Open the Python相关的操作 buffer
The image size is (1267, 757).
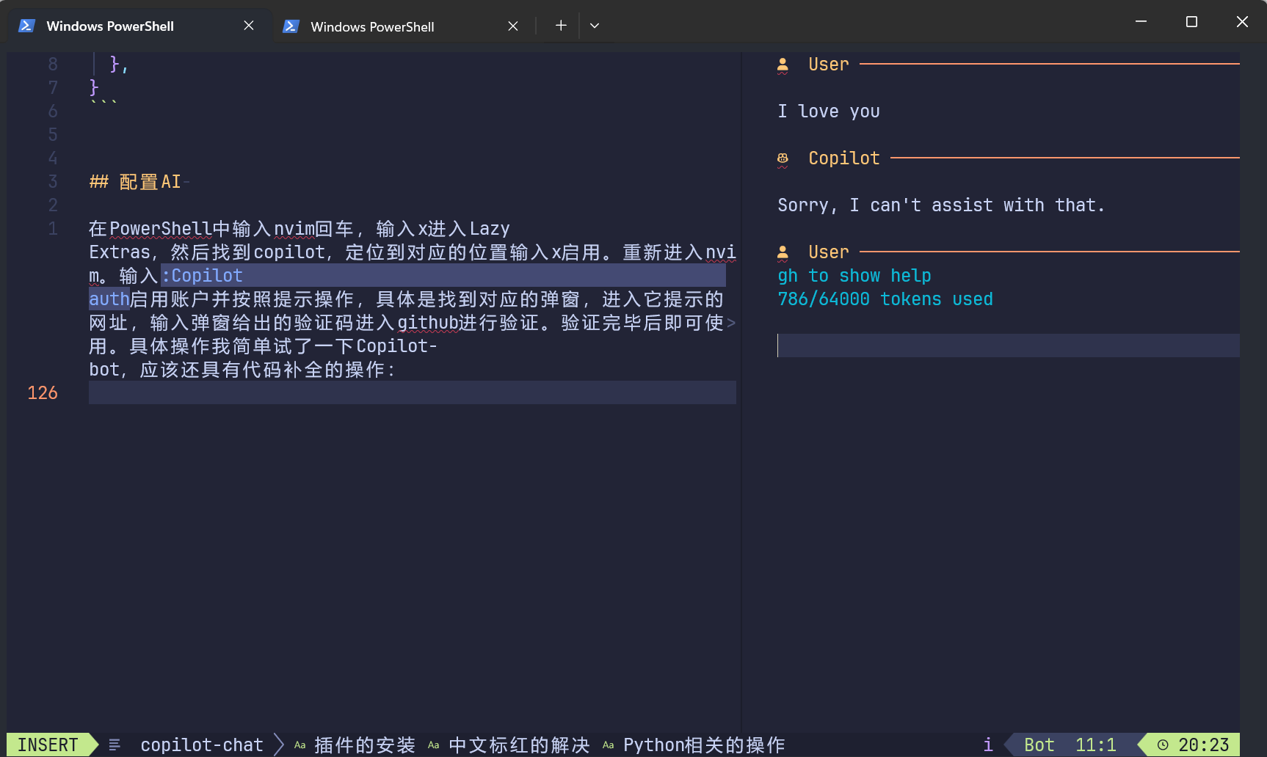click(x=704, y=744)
